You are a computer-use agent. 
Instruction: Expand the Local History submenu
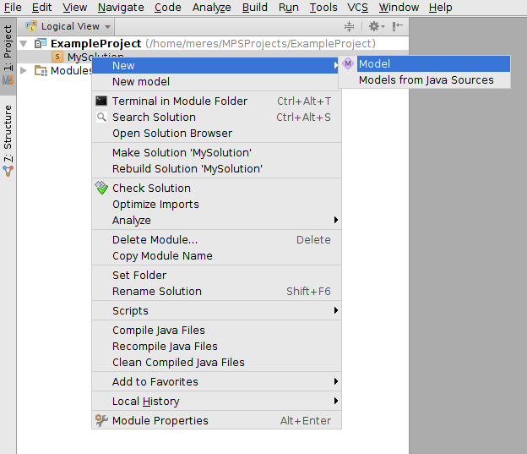pos(216,402)
